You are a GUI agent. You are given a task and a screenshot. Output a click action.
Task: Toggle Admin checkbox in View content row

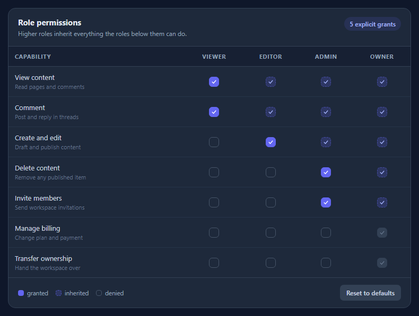pyautogui.click(x=326, y=82)
